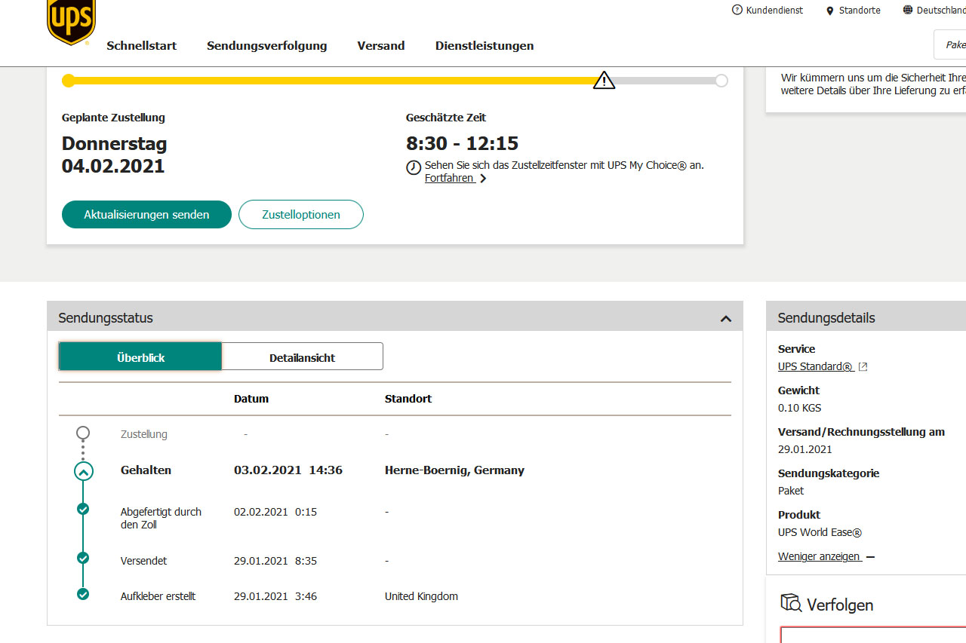
Task: Click the Weniger anzeigen link
Action: pyautogui.click(x=820, y=557)
